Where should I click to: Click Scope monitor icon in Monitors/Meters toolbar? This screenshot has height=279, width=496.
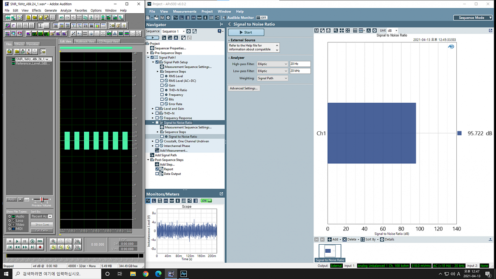coord(148,201)
